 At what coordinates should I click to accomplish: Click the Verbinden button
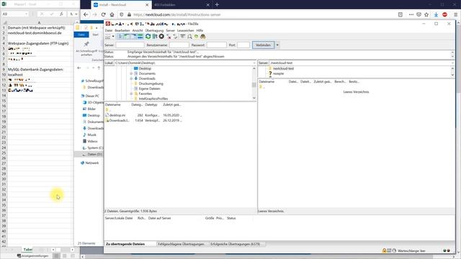point(263,45)
